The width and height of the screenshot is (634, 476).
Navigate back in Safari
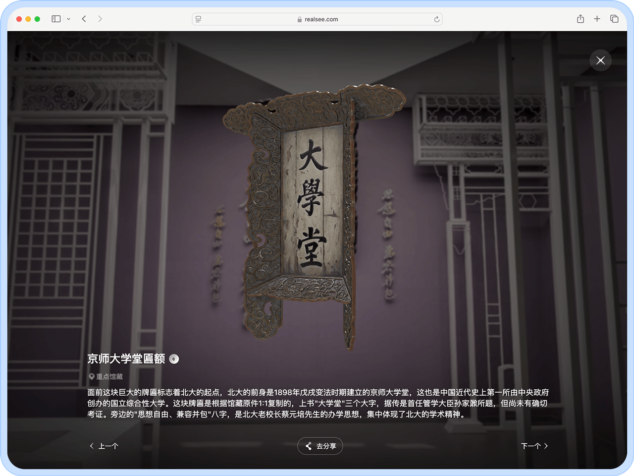(84, 19)
